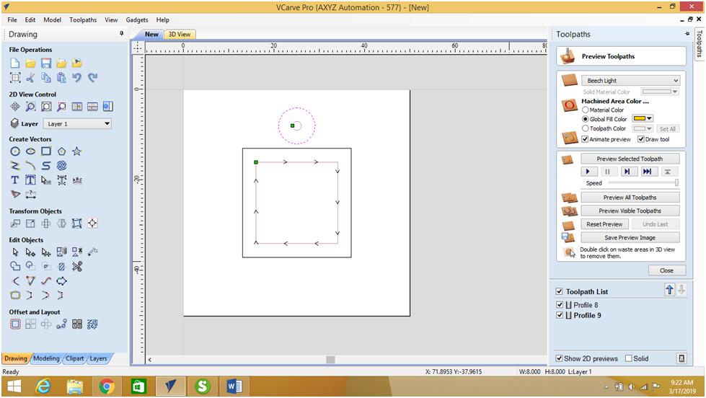Choose the Draw Ellipse tool
The width and height of the screenshot is (706, 398).
tap(30, 151)
